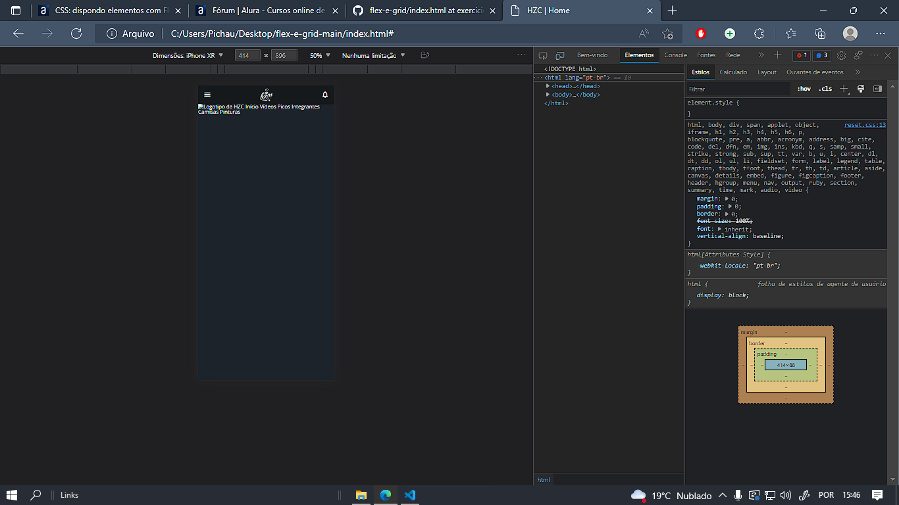Click the Filtrar styles filter field
This screenshot has height=505, width=899.
pyautogui.click(x=738, y=89)
